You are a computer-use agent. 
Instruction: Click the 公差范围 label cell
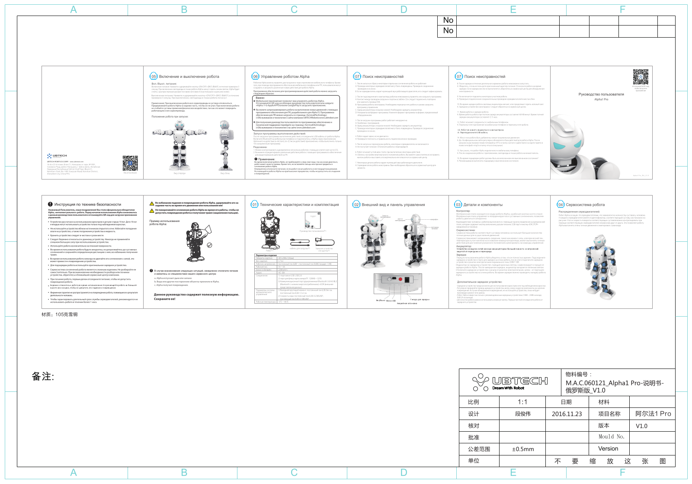click(x=479, y=449)
